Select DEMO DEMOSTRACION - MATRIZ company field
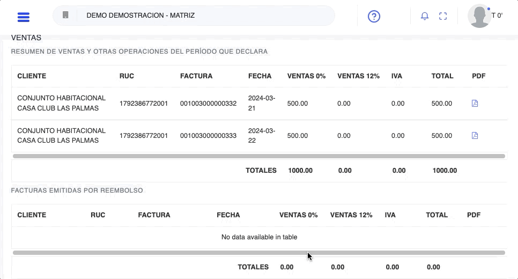Viewport: 518px width, 279px height. coord(204,16)
